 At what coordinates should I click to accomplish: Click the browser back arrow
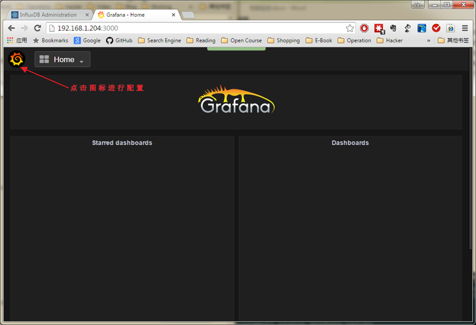pyautogui.click(x=12, y=28)
